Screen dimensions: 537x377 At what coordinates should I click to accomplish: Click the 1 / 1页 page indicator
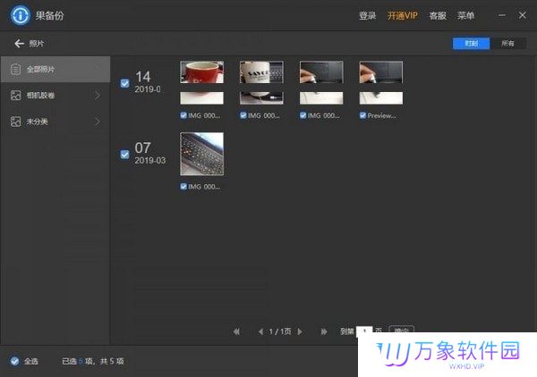280,331
